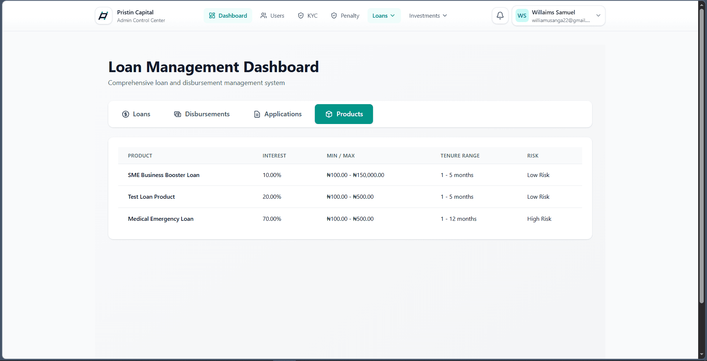Select SME Business Booster Loan row name

pyautogui.click(x=163, y=175)
